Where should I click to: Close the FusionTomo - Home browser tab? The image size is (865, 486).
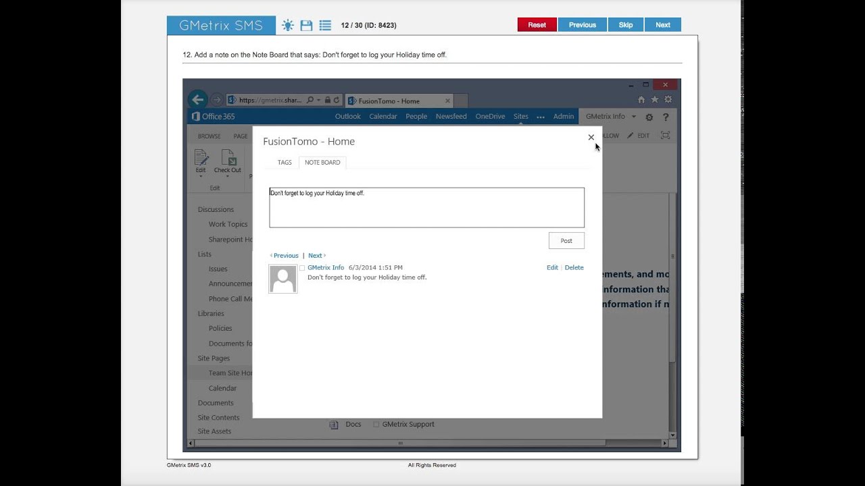[447, 101]
